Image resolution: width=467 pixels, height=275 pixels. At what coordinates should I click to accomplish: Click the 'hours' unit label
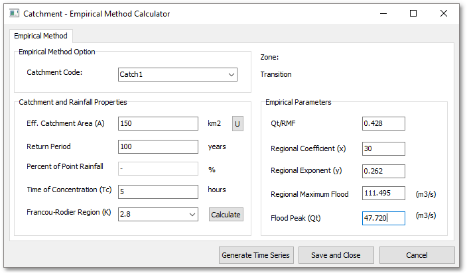[217, 190]
